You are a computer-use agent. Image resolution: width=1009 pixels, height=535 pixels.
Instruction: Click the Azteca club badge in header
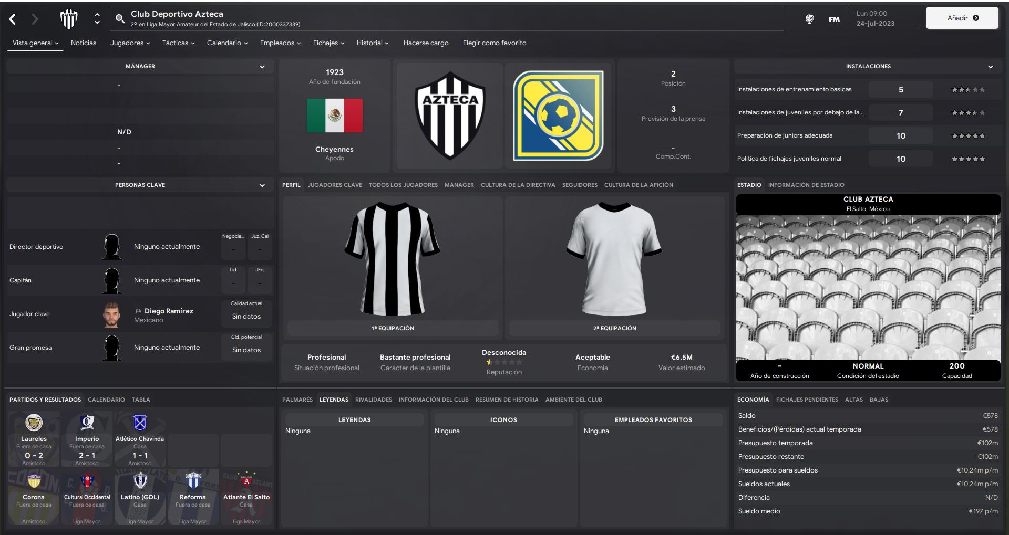[69, 19]
